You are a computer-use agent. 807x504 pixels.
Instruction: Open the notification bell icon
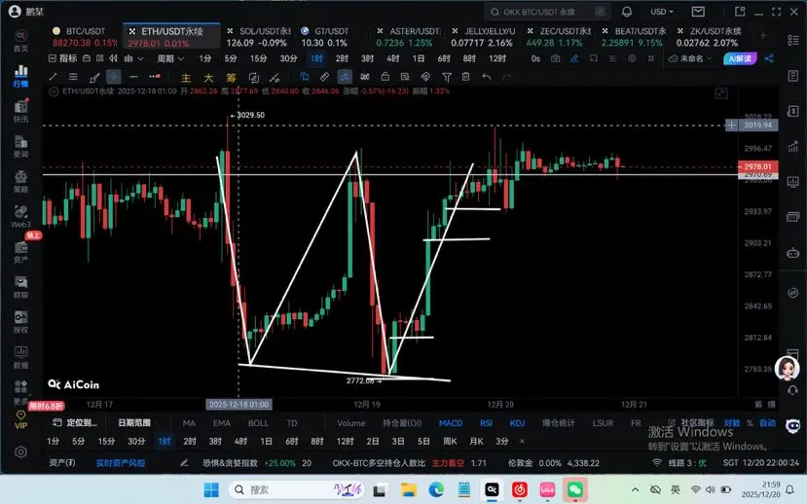click(x=627, y=12)
